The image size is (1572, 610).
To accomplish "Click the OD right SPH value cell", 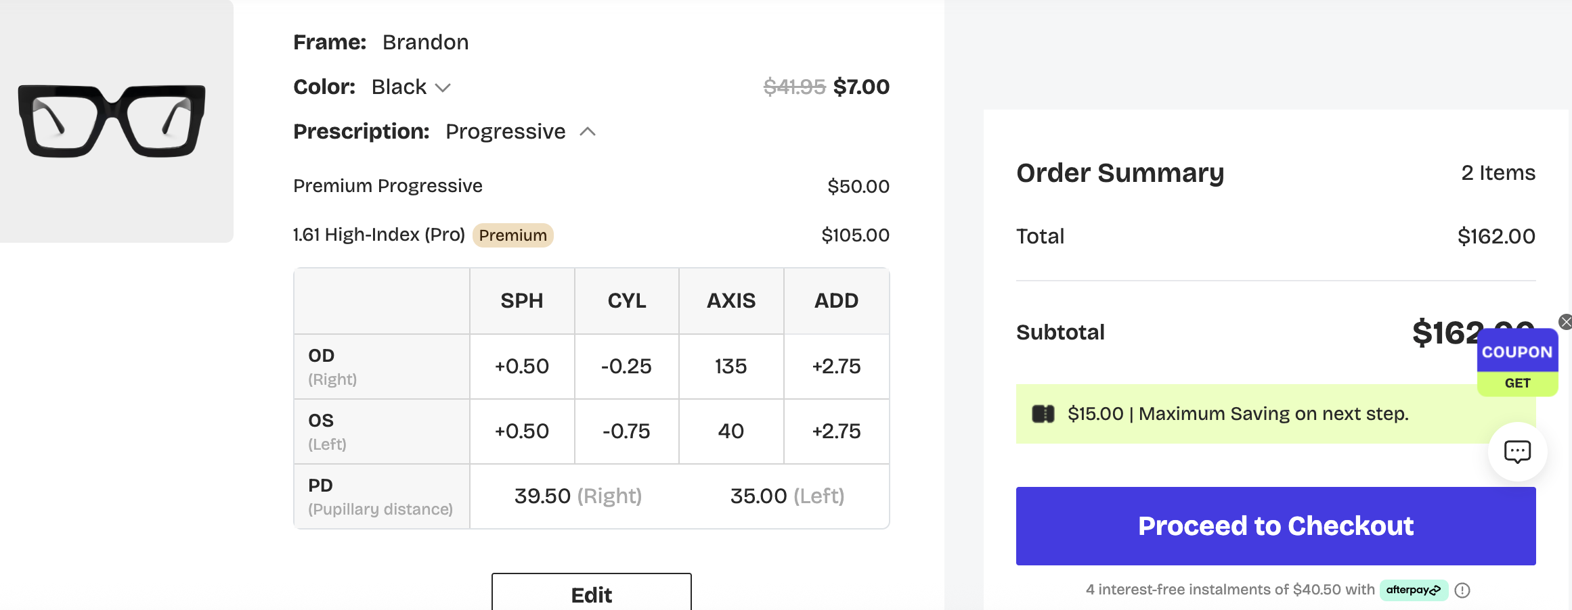I will click(522, 367).
